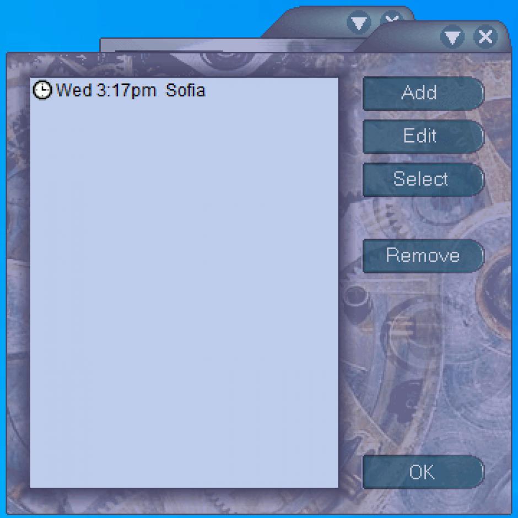Close the rear window via its partly hidden X
This screenshot has width=518, height=518.
392,17
